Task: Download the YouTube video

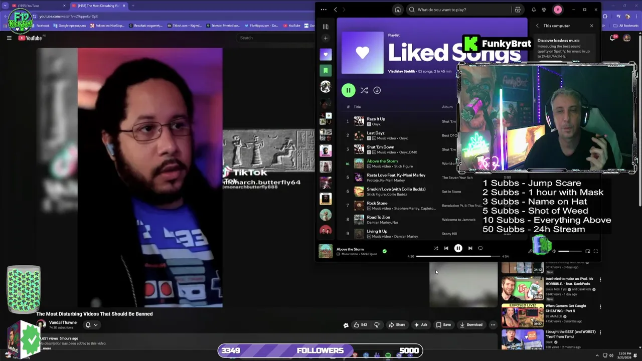Action: pyautogui.click(x=471, y=325)
